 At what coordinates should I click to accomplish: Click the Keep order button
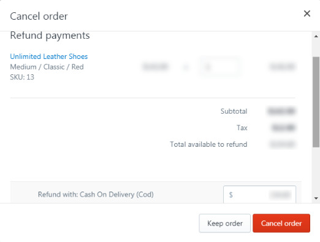(225, 223)
